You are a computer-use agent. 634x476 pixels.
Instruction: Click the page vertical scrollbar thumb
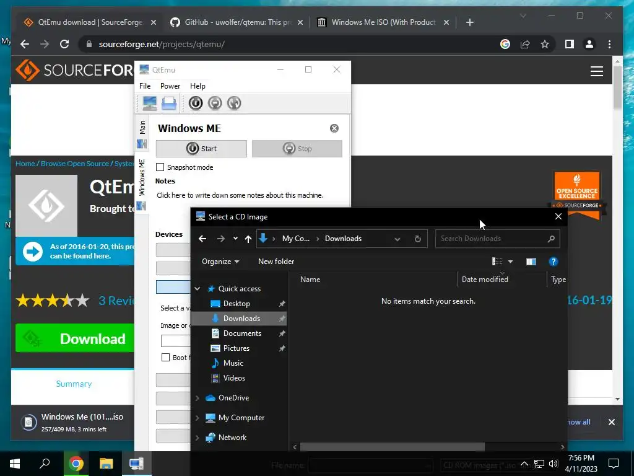617,87
